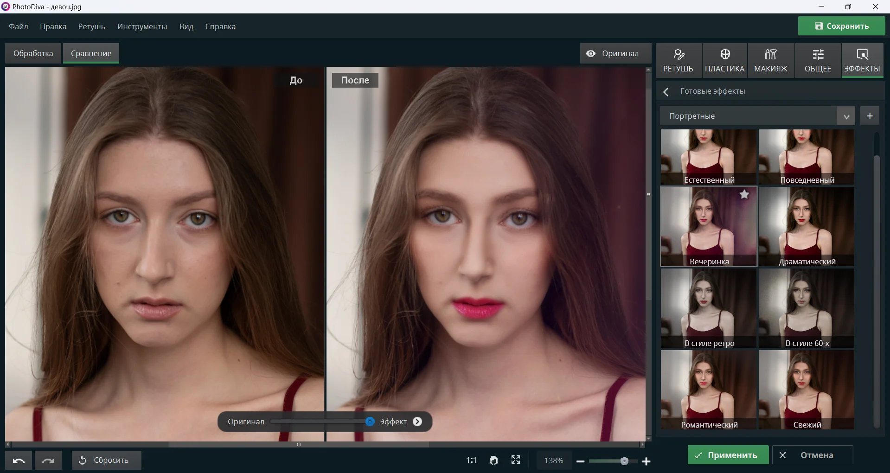
Task: Click the До label on the image
Action: click(x=296, y=80)
